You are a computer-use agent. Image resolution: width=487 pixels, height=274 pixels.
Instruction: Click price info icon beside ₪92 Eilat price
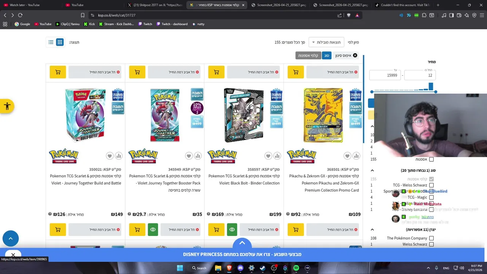[x=288, y=214]
